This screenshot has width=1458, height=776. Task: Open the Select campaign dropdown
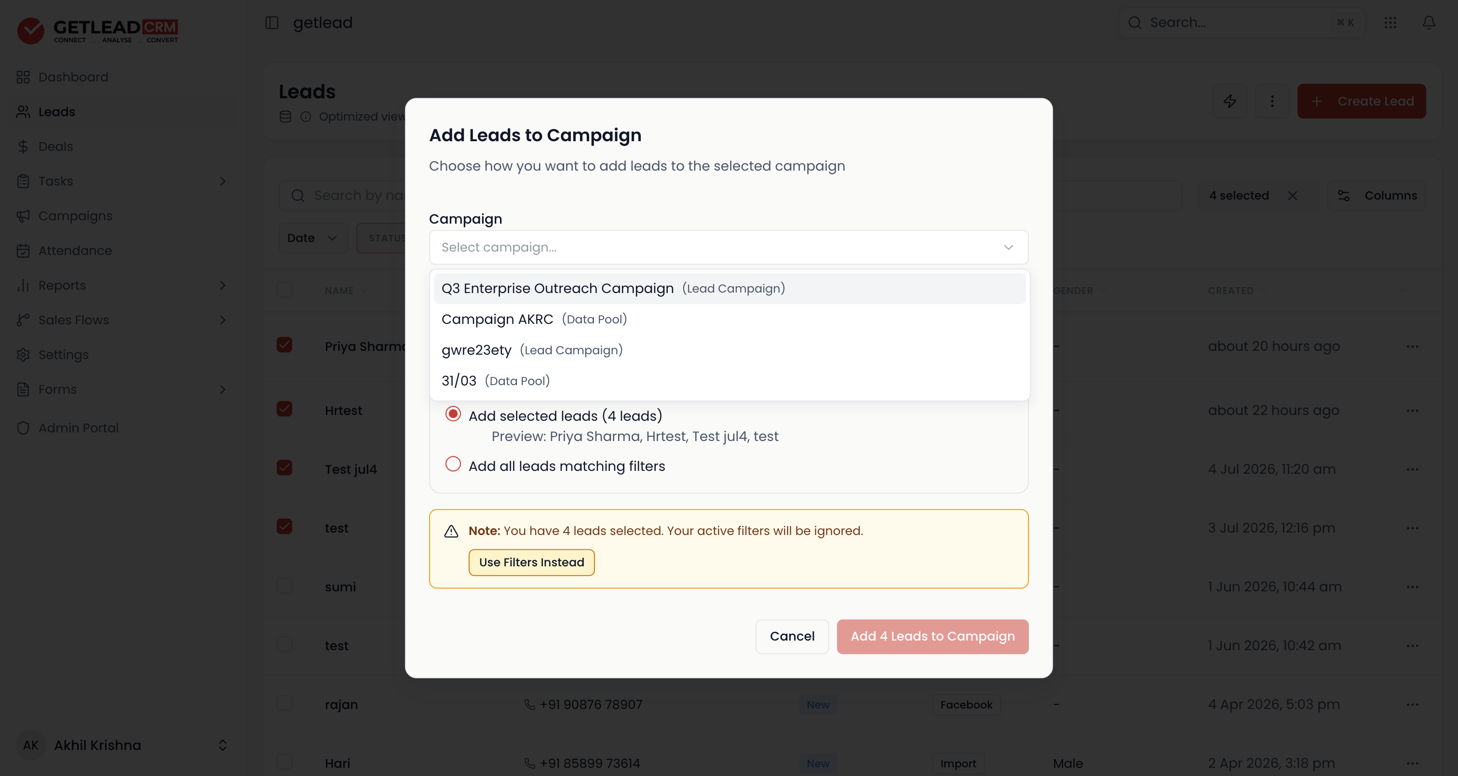click(729, 247)
